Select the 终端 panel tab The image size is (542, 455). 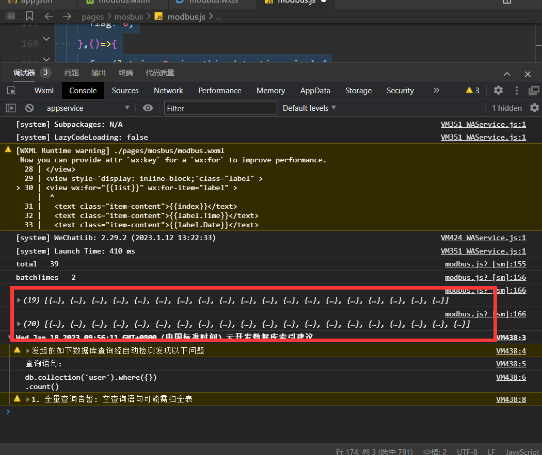point(125,73)
